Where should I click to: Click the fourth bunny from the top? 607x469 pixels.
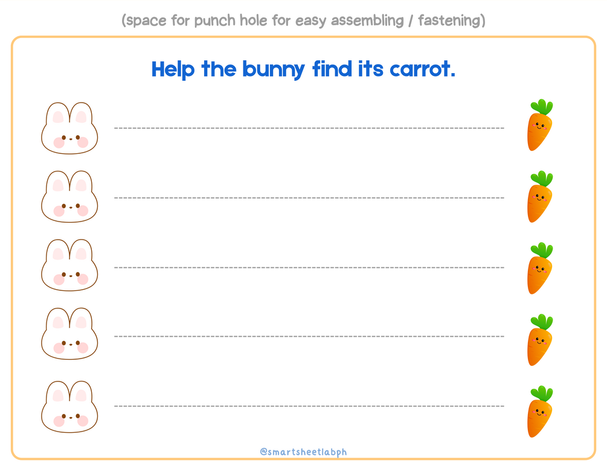pyautogui.click(x=69, y=336)
